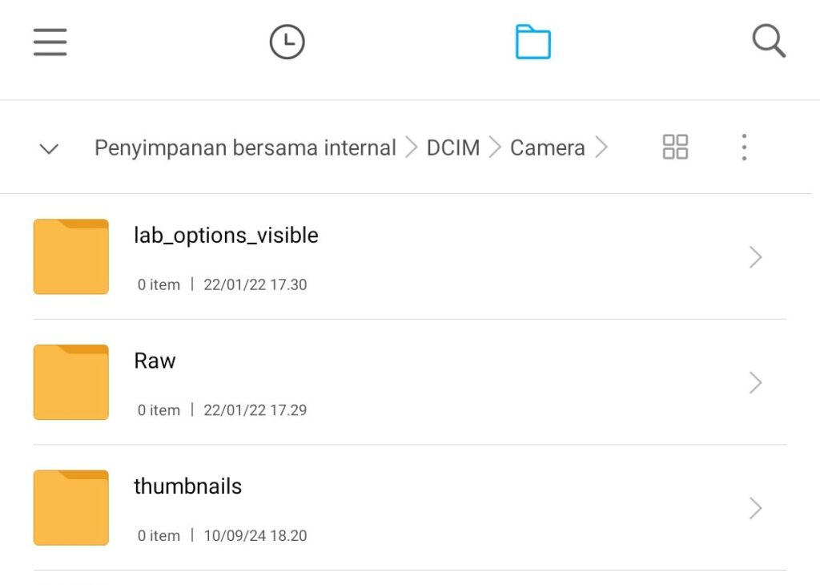Go to Penyimpanan bersama internal breadcrumb
The image size is (820, 585).
pyautogui.click(x=245, y=148)
